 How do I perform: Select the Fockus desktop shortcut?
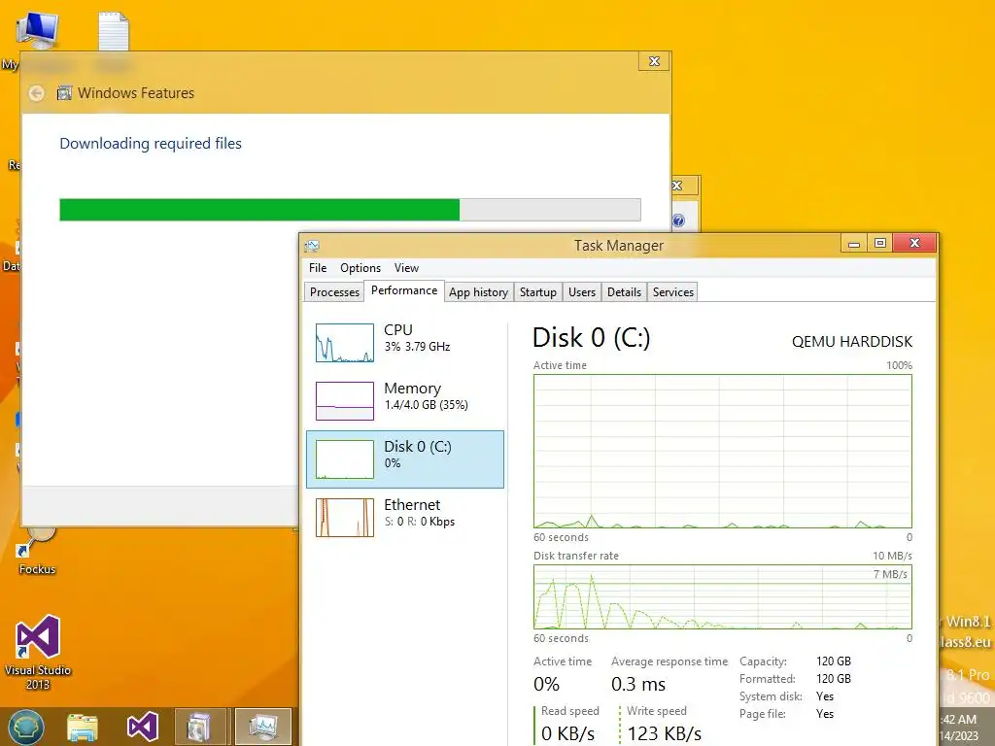38,553
